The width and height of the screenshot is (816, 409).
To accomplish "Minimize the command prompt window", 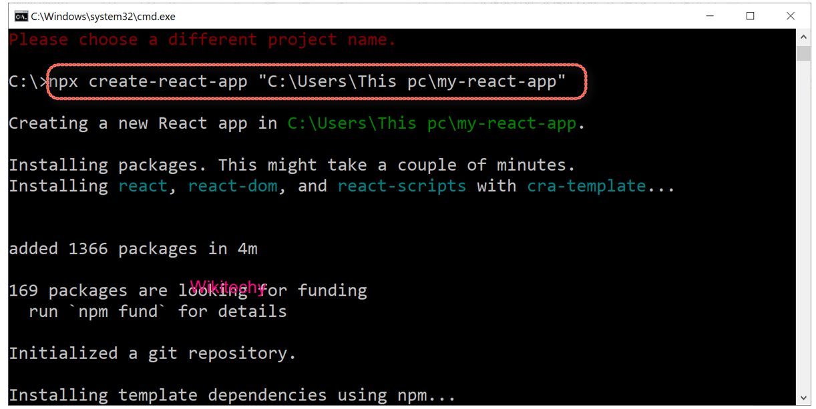I will pos(710,16).
